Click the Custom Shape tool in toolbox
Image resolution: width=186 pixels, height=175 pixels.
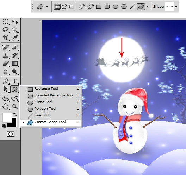click(15, 89)
